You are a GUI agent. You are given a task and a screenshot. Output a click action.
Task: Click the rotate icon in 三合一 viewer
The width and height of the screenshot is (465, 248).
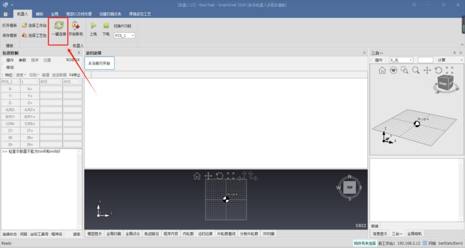tap(438, 70)
